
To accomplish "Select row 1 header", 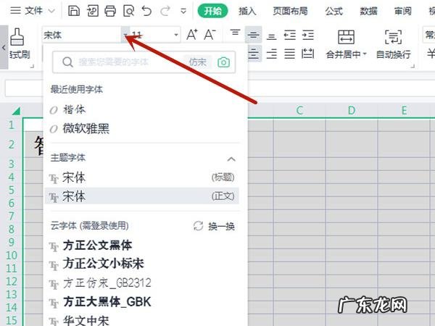I will pos(11,125).
